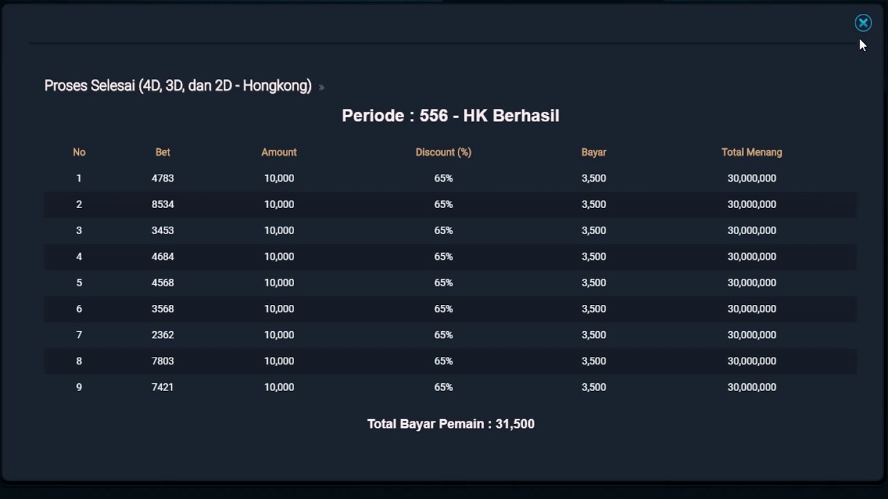Select the Periode 556 HK Berhasil title

(450, 116)
